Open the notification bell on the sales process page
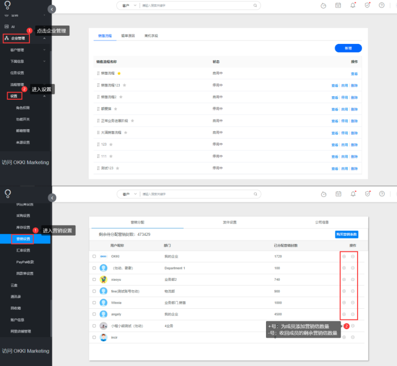Screen dimensions: 397x366 (353, 5)
